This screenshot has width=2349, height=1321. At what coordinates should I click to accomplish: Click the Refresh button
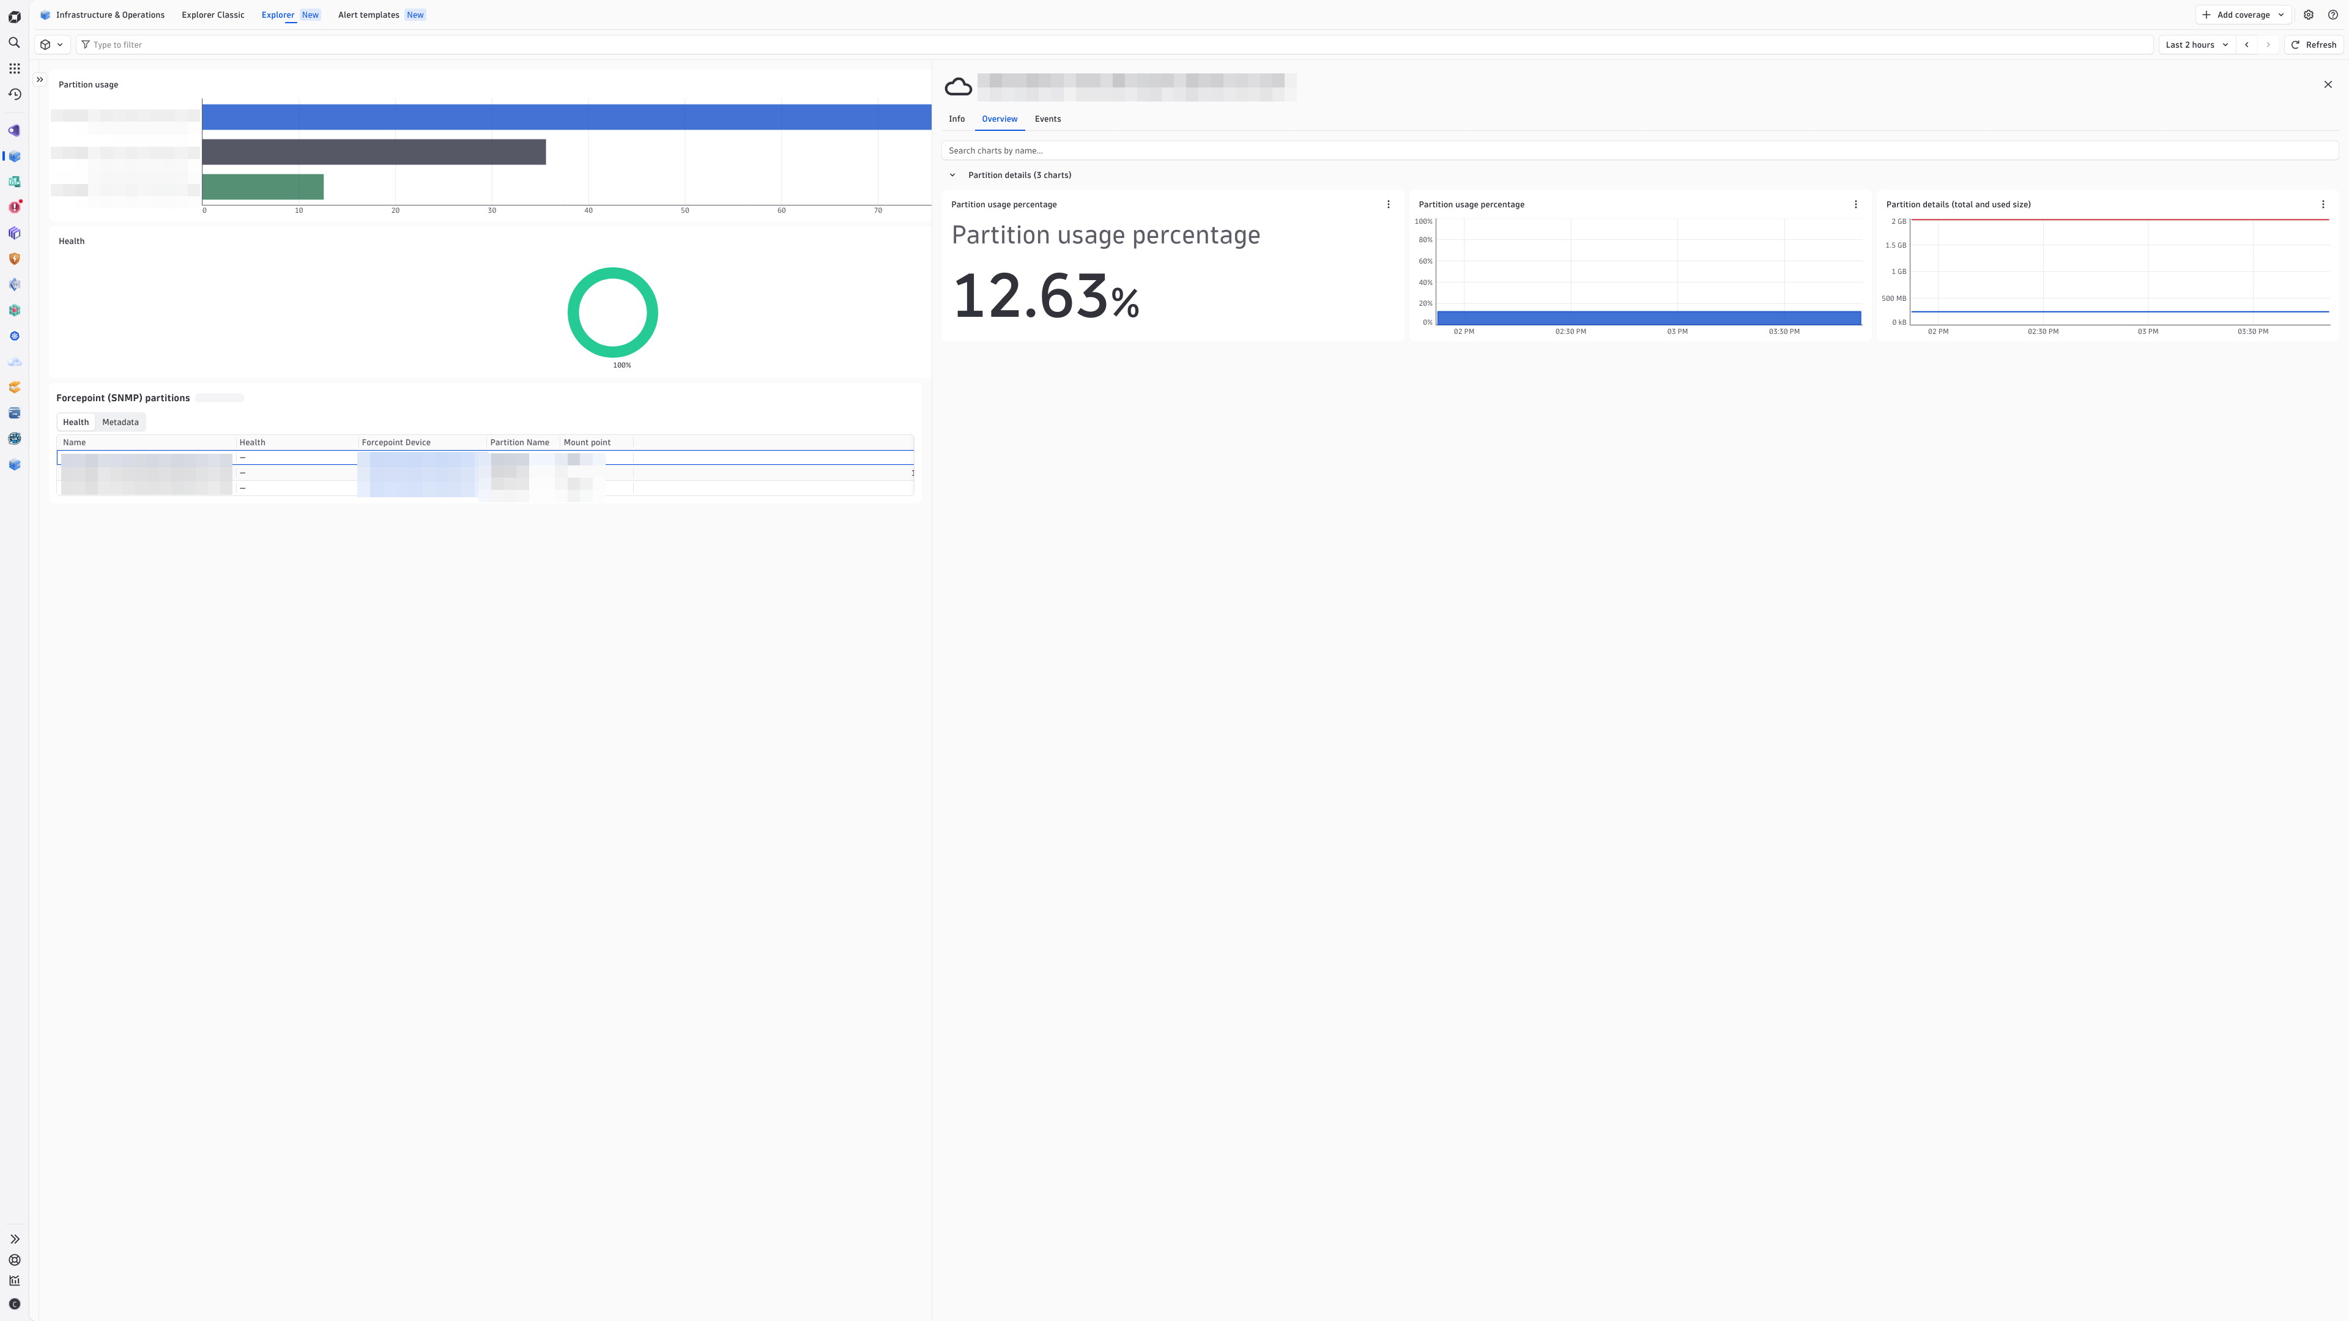pyautogui.click(x=2314, y=45)
